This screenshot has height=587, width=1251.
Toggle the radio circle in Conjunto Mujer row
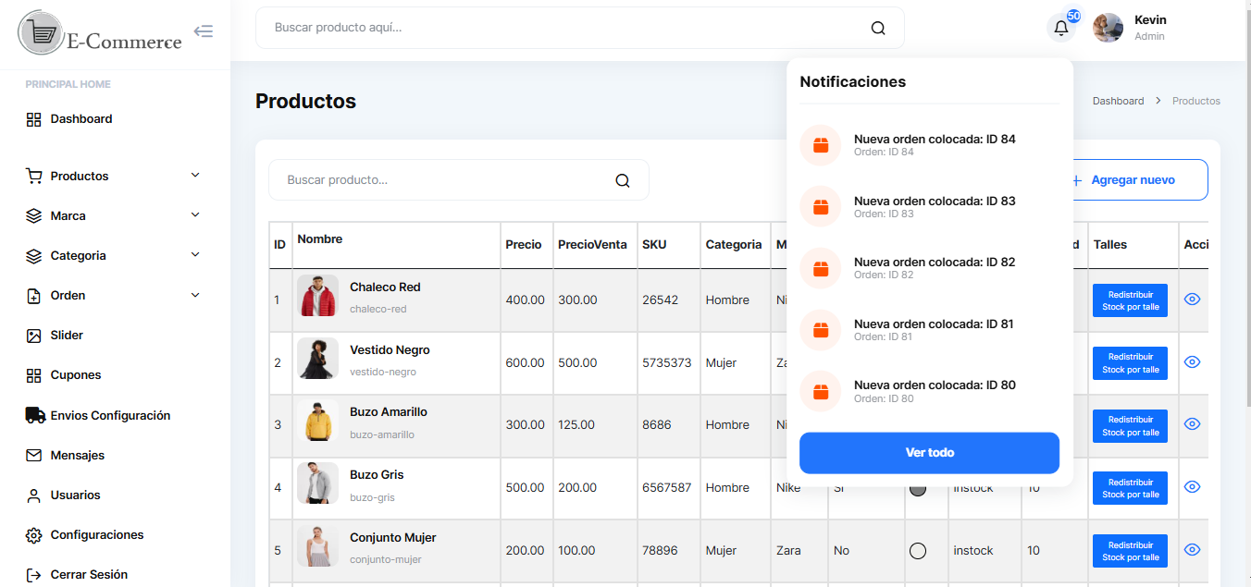918,551
